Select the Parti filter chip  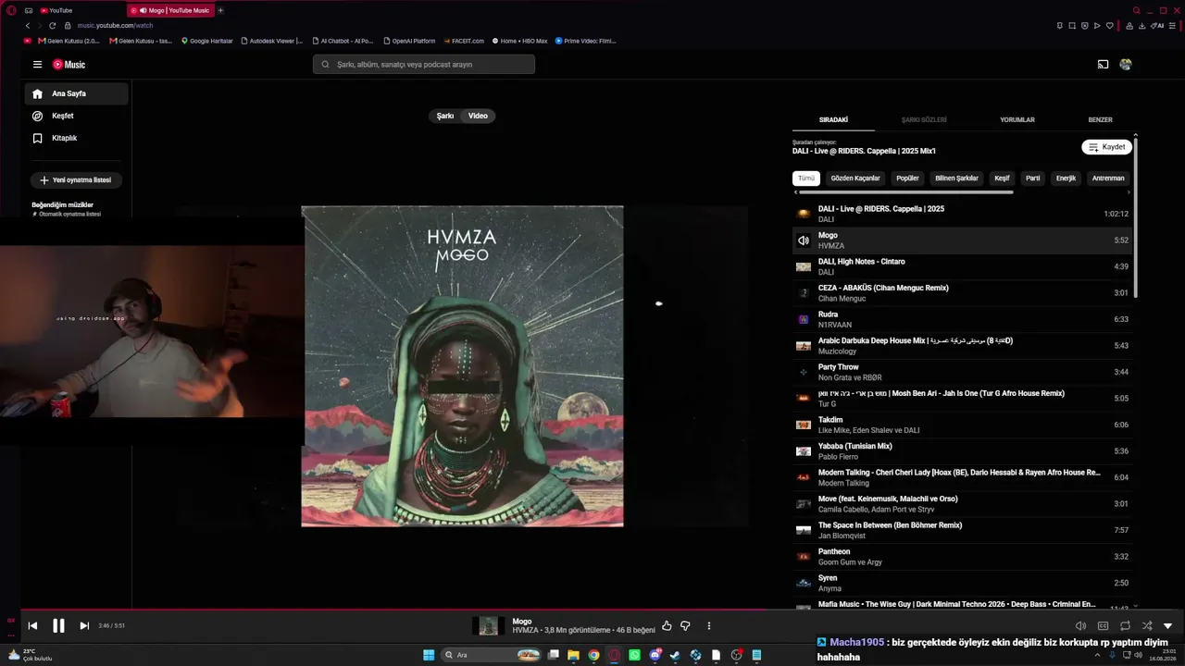tap(1033, 179)
